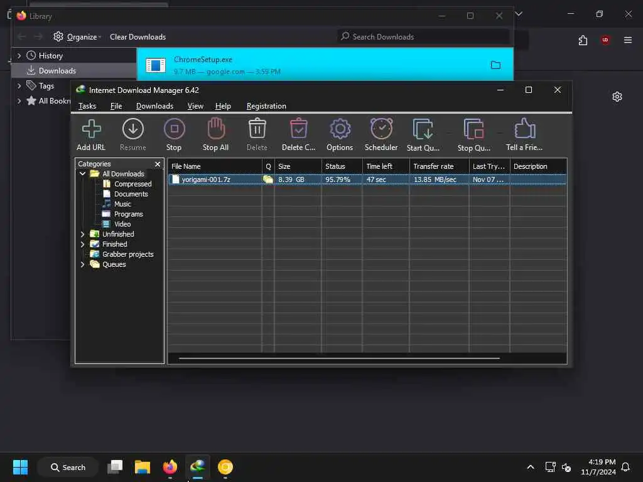This screenshot has width=643, height=482.
Task: Expand Tags in Library window
Action: (x=19, y=85)
